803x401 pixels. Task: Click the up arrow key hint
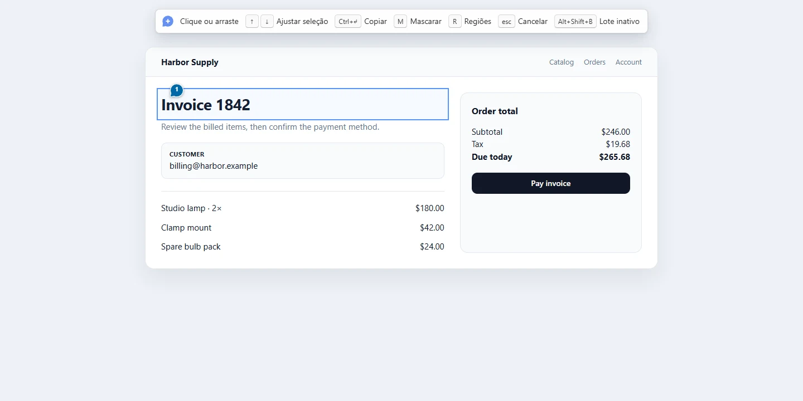coord(252,21)
